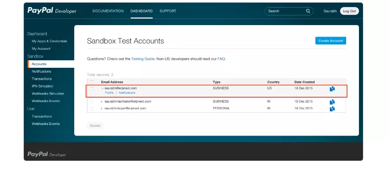Click the PayPal Developer header logo

[x=52, y=11]
